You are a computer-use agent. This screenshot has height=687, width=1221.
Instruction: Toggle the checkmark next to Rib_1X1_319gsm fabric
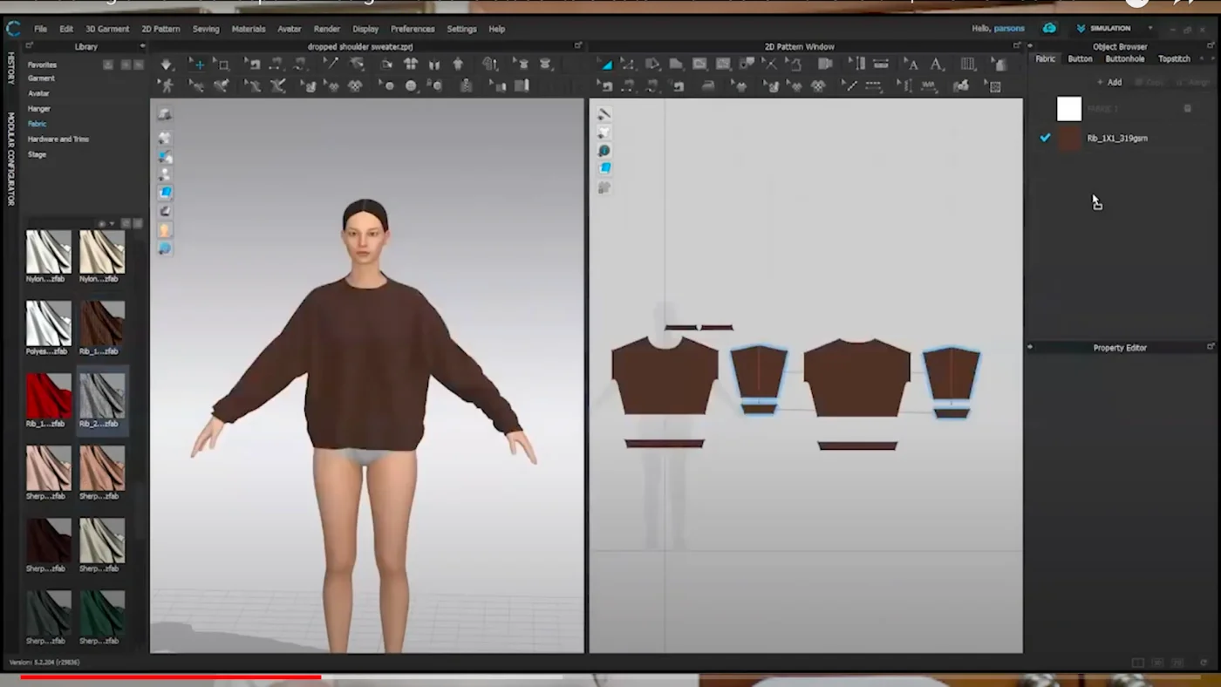1045,138
